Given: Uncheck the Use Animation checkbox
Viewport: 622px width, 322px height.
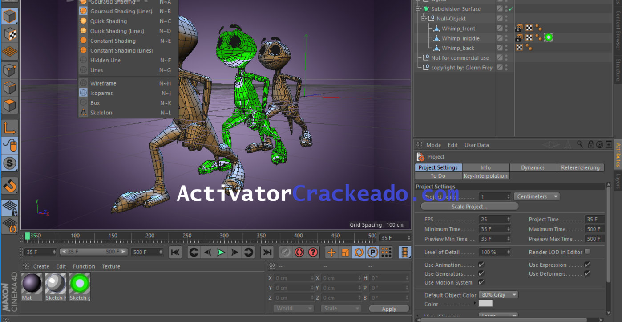Looking at the screenshot, I should coord(481,265).
